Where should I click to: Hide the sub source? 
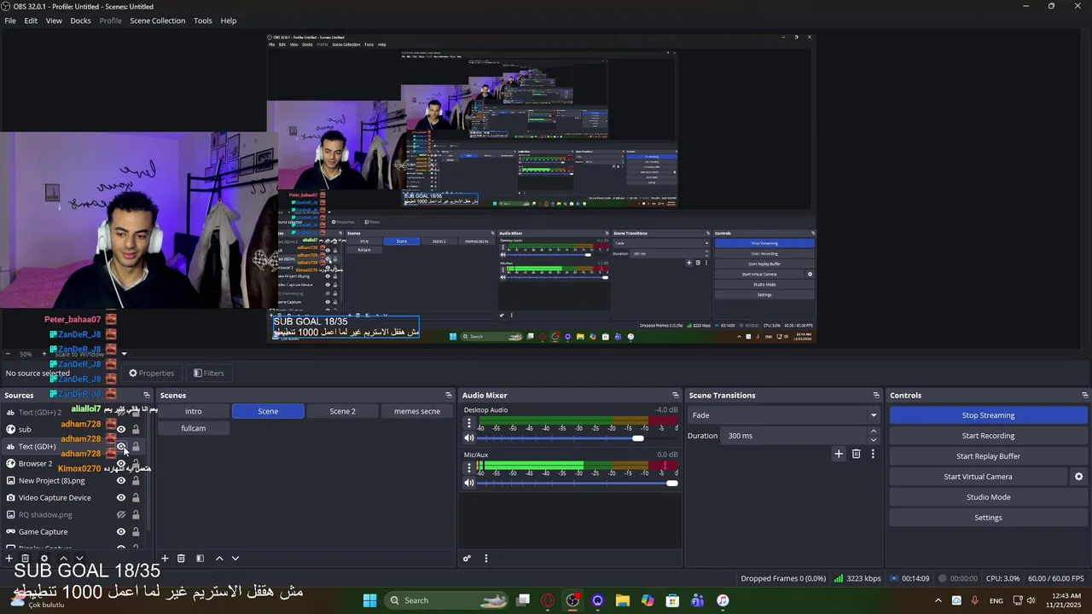click(x=121, y=429)
